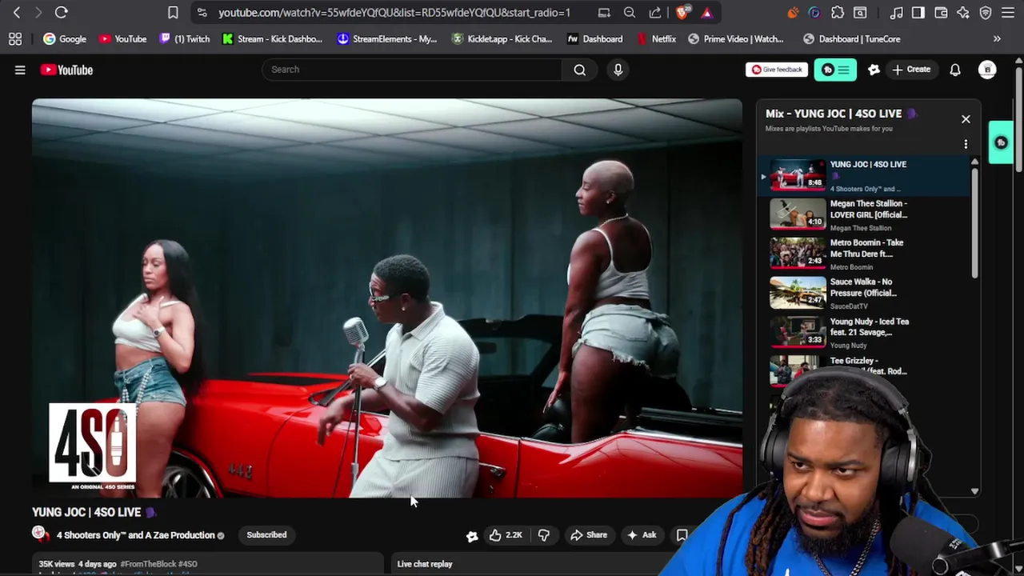Share this page via the address bar share icon

pos(655,13)
